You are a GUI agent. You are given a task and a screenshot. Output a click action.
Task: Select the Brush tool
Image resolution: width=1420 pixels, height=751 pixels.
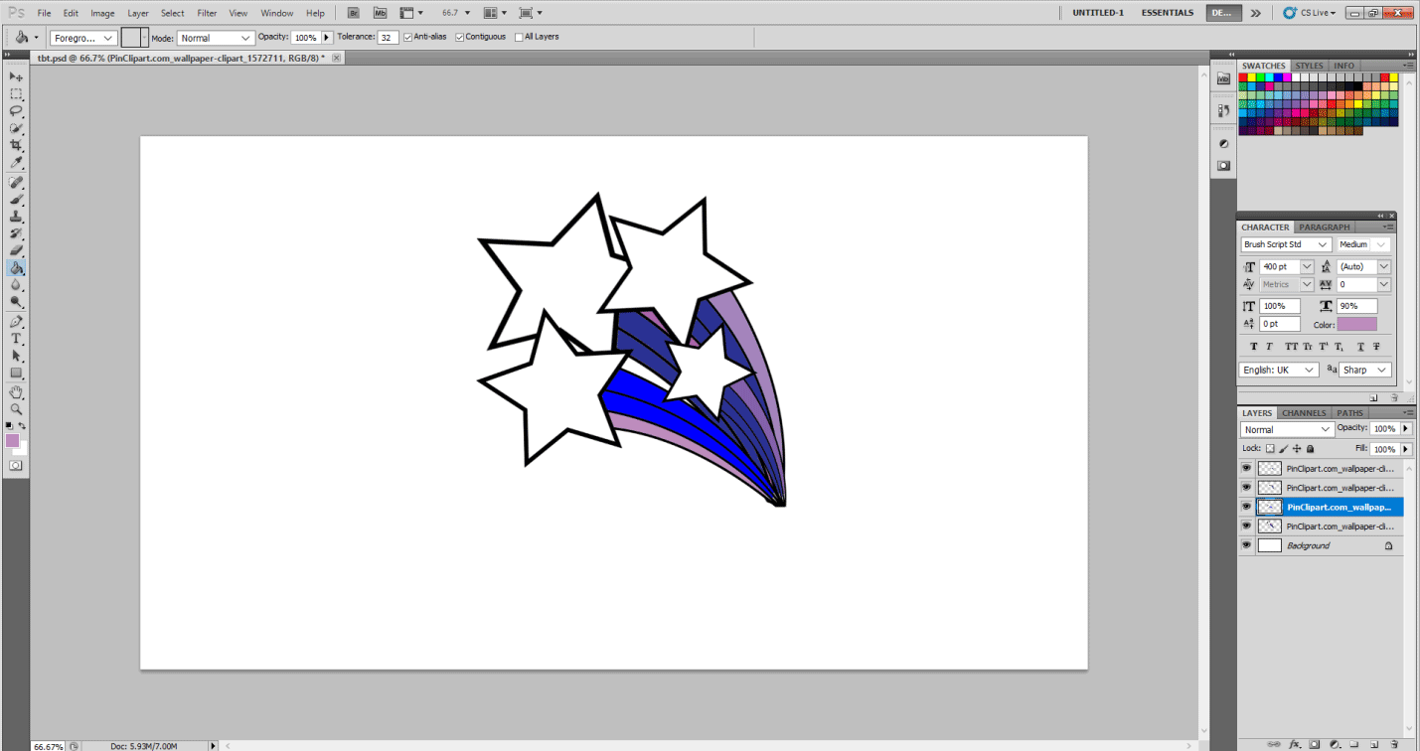[16, 200]
